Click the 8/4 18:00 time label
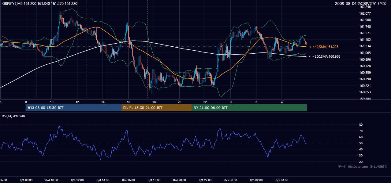The height and width of the screenshot is (183, 391). (154, 180)
